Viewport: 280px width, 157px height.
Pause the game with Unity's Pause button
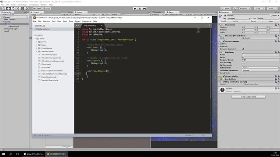click(140, 8)
